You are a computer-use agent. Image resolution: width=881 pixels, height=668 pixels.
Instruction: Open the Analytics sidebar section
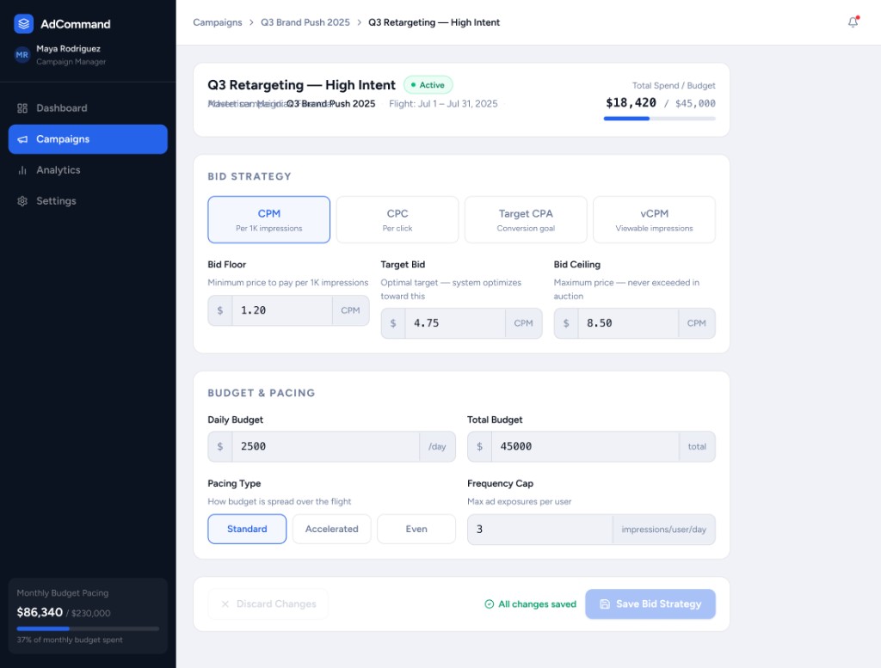88,170
